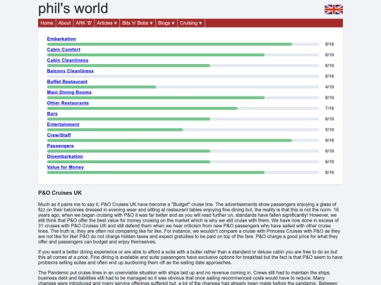Click the phil's world site title
381x285 pixels.
point(73,8)
